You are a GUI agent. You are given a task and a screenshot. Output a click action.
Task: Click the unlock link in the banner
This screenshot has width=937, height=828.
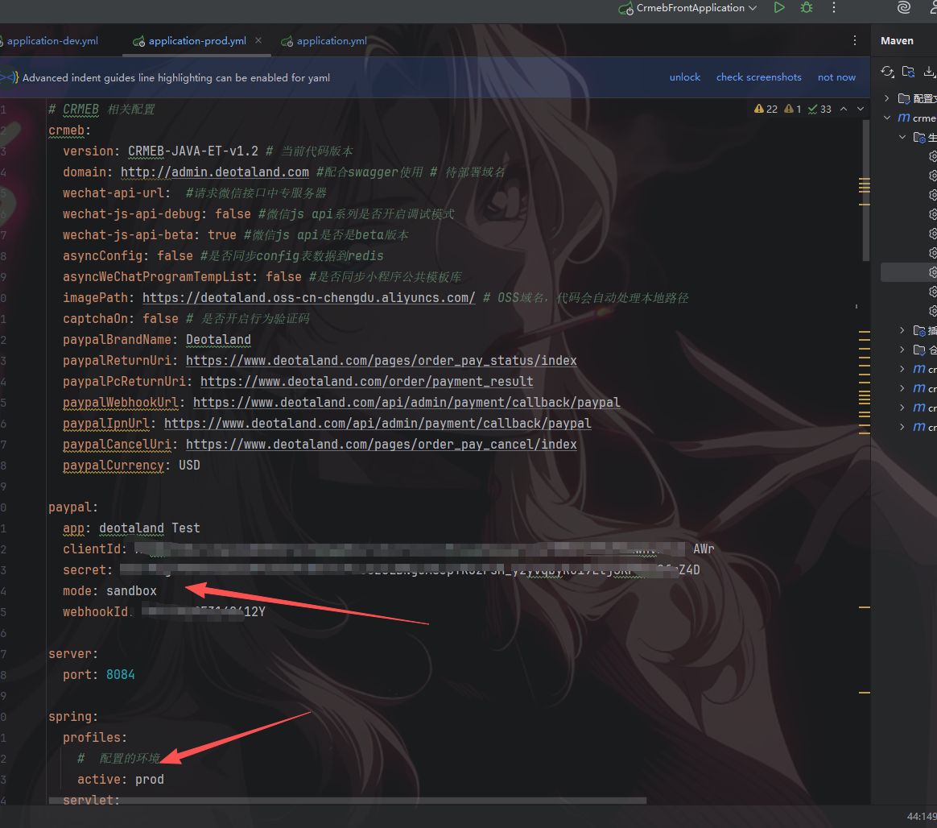pos(684,77)
